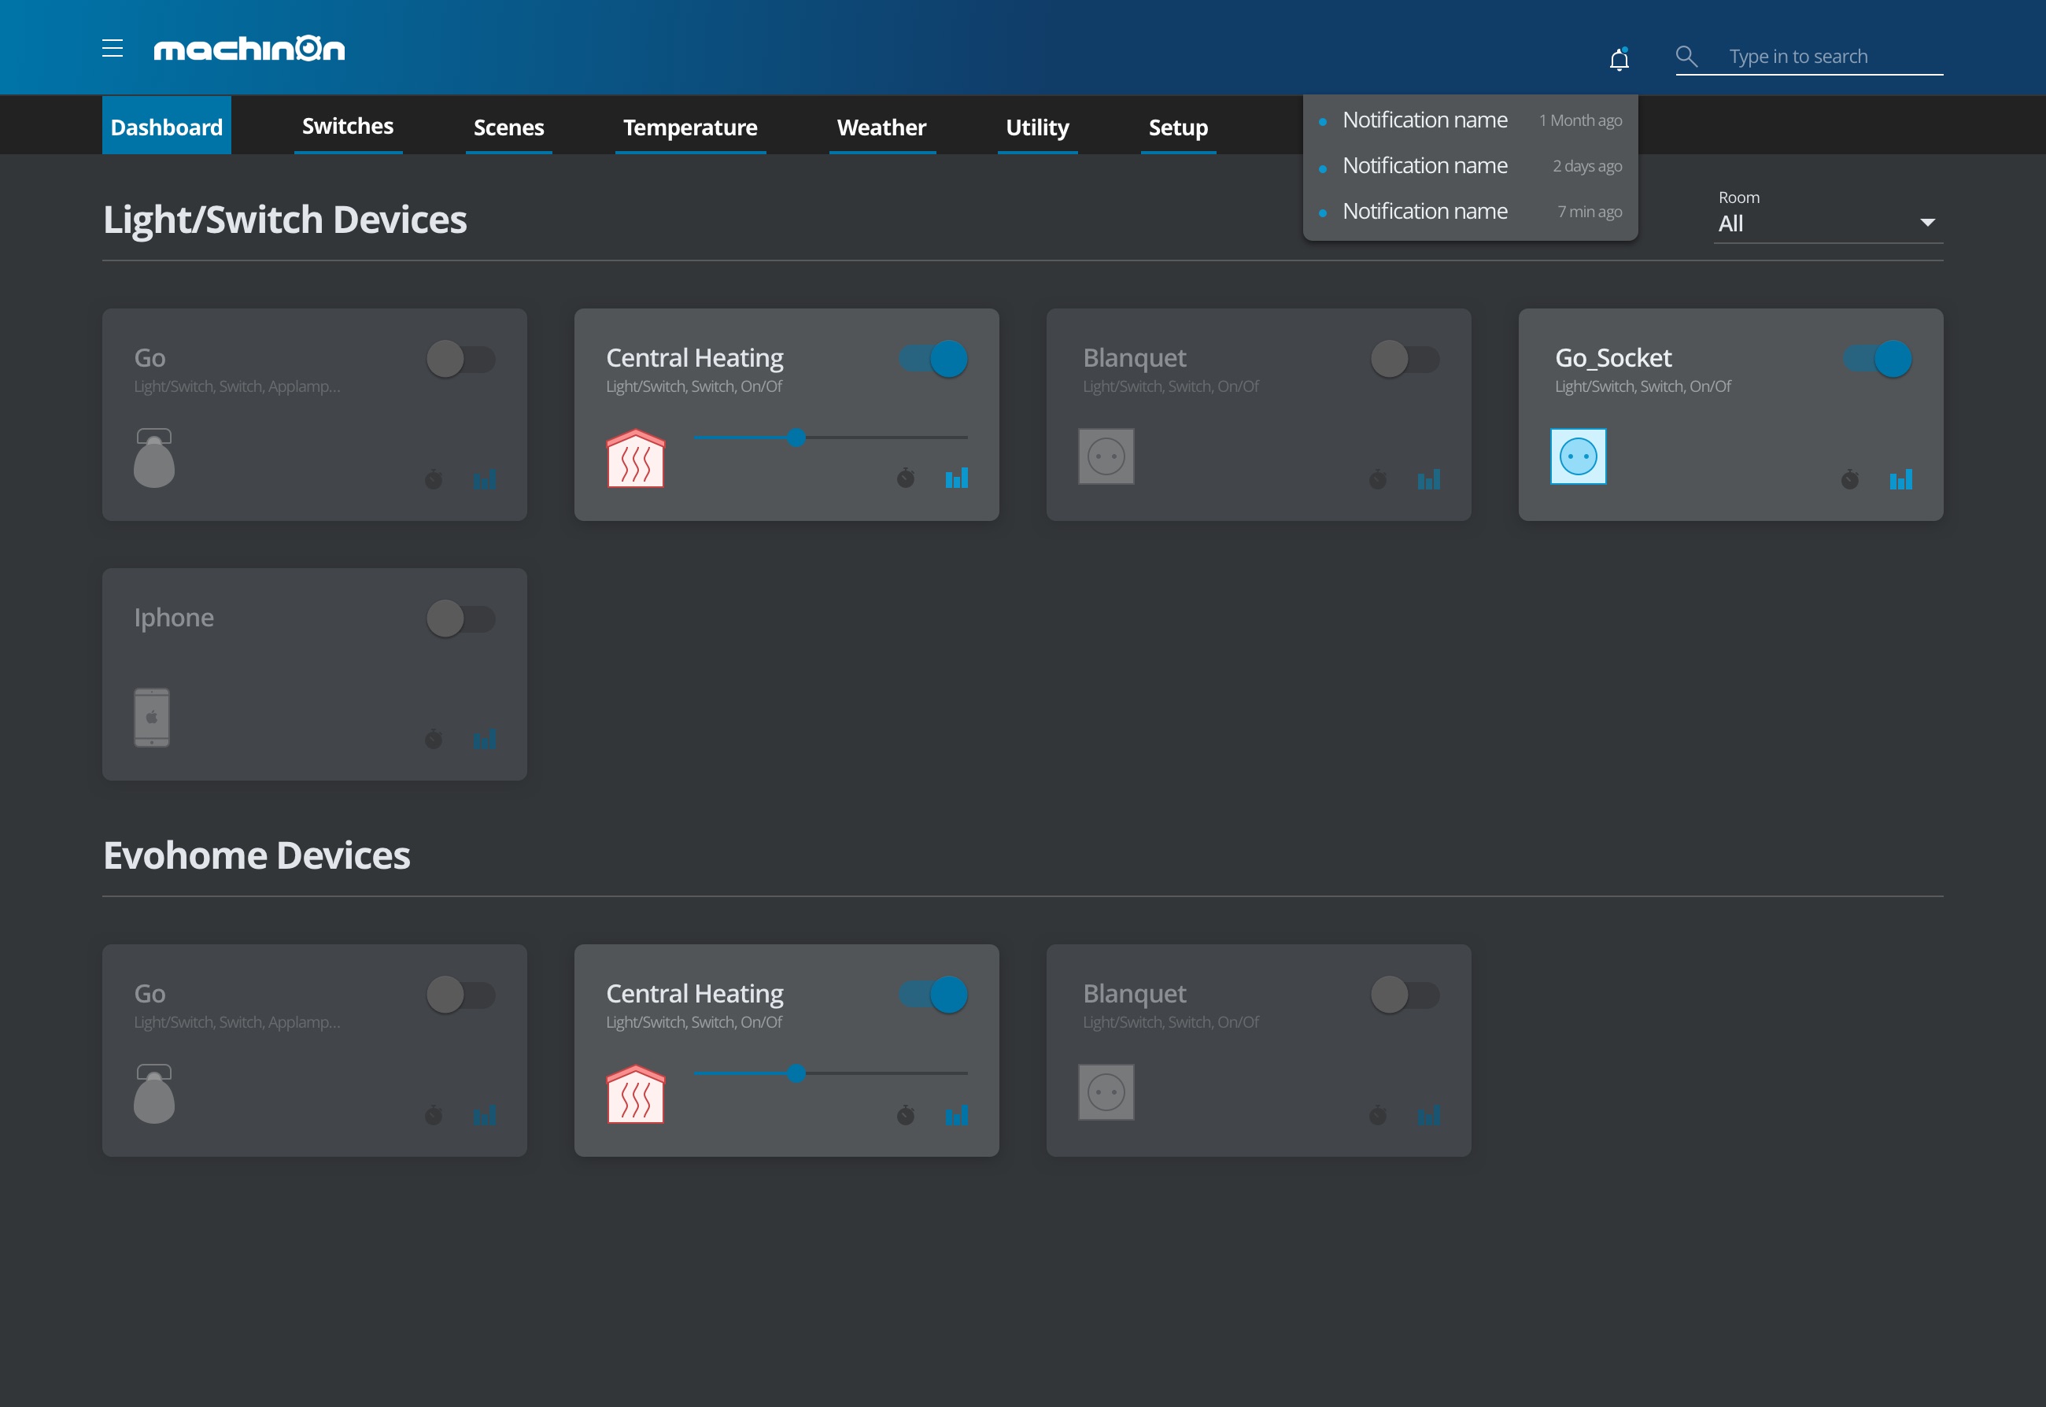
Task: Toggle the Go switch in Evohome Devices
Action: click(x=461, y=995)
